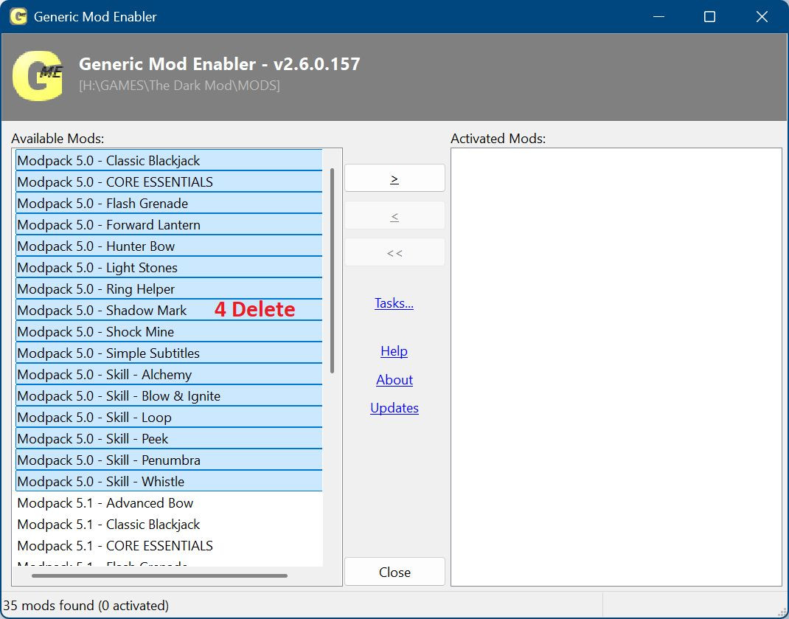The image size is (789, 619).
Task: Click inside the Activated Mods list
Action: pos(616,367)
